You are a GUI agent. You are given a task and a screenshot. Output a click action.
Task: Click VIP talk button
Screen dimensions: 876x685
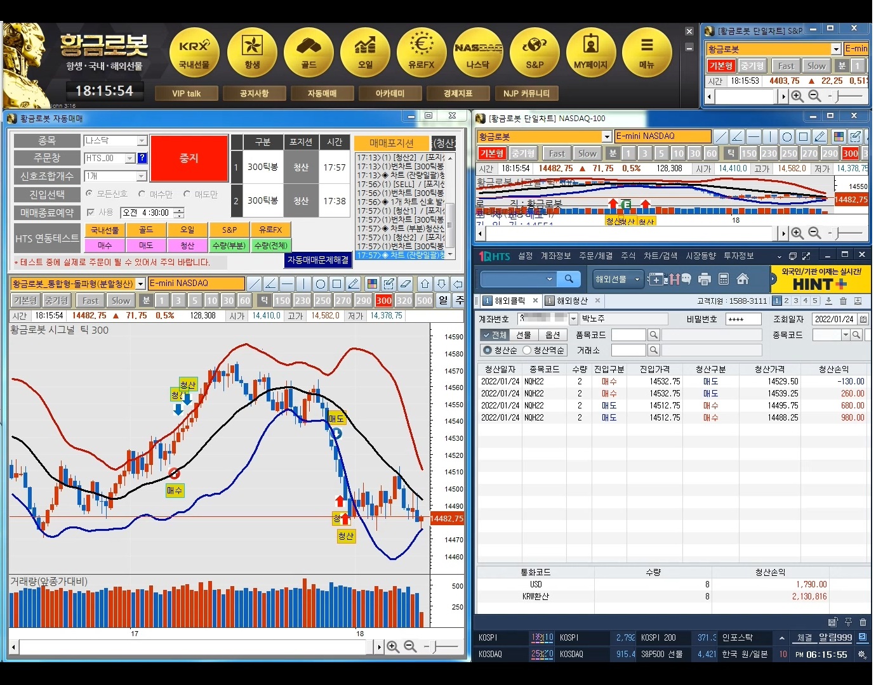click(186, 93)
